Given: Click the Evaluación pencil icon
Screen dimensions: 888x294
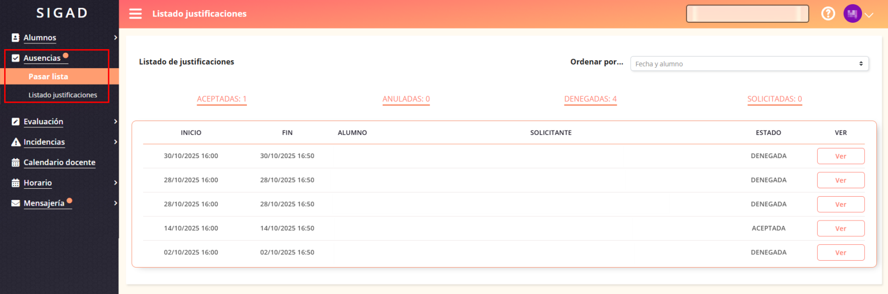Looking at the screenshot, I should [x=16, y=122].
